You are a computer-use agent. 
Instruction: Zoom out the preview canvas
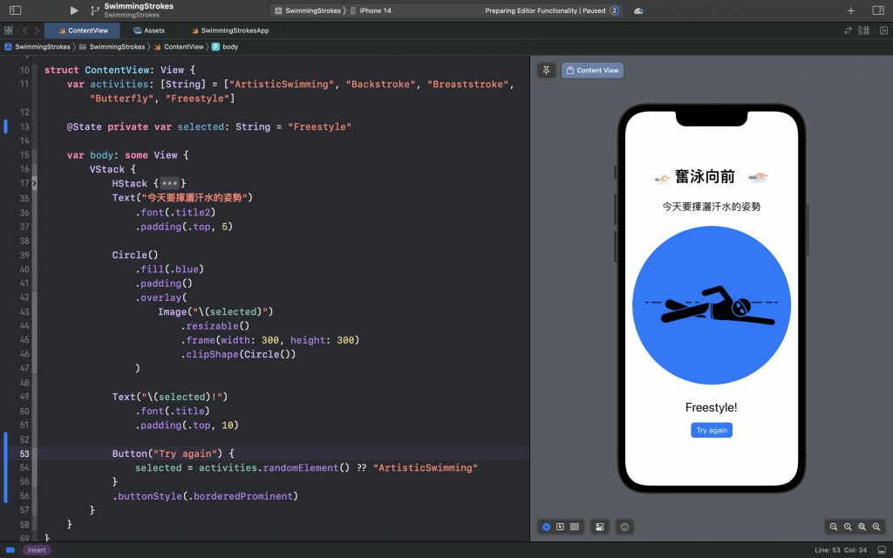pos(834,527)
